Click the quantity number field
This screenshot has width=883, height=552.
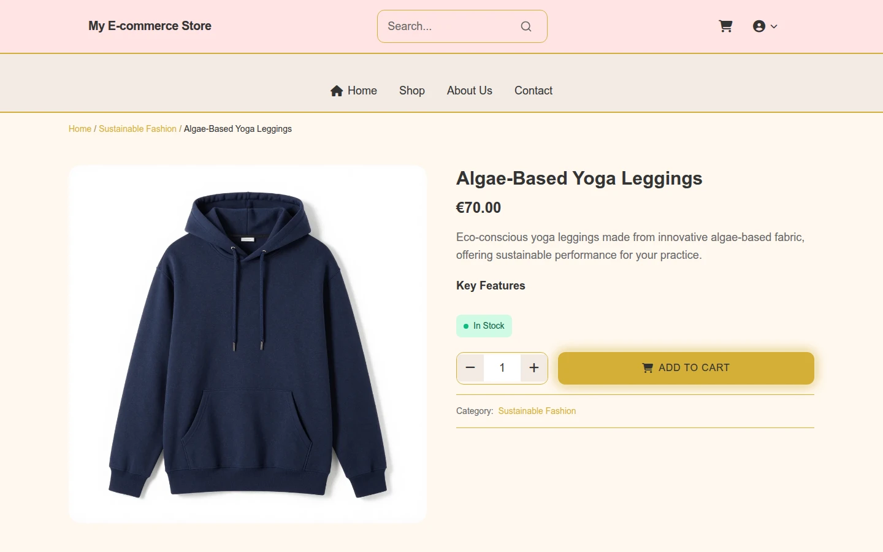[502, 368]
